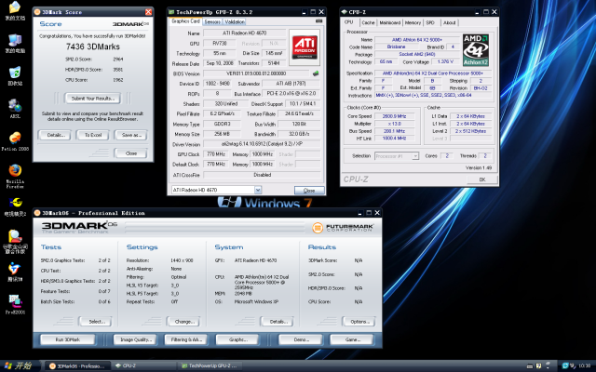This screenshot has height=372, width=596.
Task: Click the GPU-Z Name field ATI Radeon HD 4670
Action: [245, 33]
